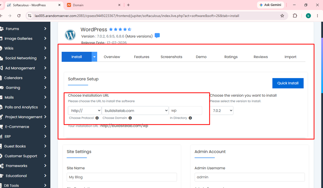
Task: Close the Softaculous - WordPress tab
Action: click(x=59, y=5)
